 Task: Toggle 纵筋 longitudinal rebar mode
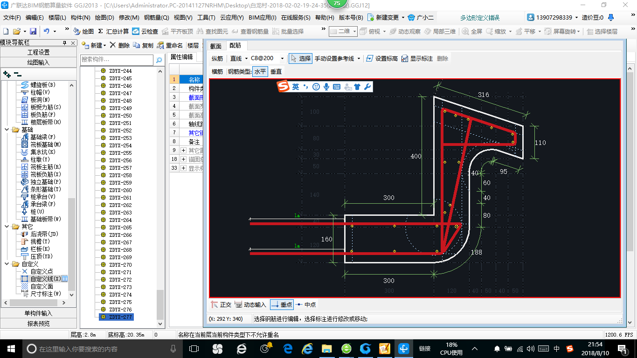pos(217,58)
